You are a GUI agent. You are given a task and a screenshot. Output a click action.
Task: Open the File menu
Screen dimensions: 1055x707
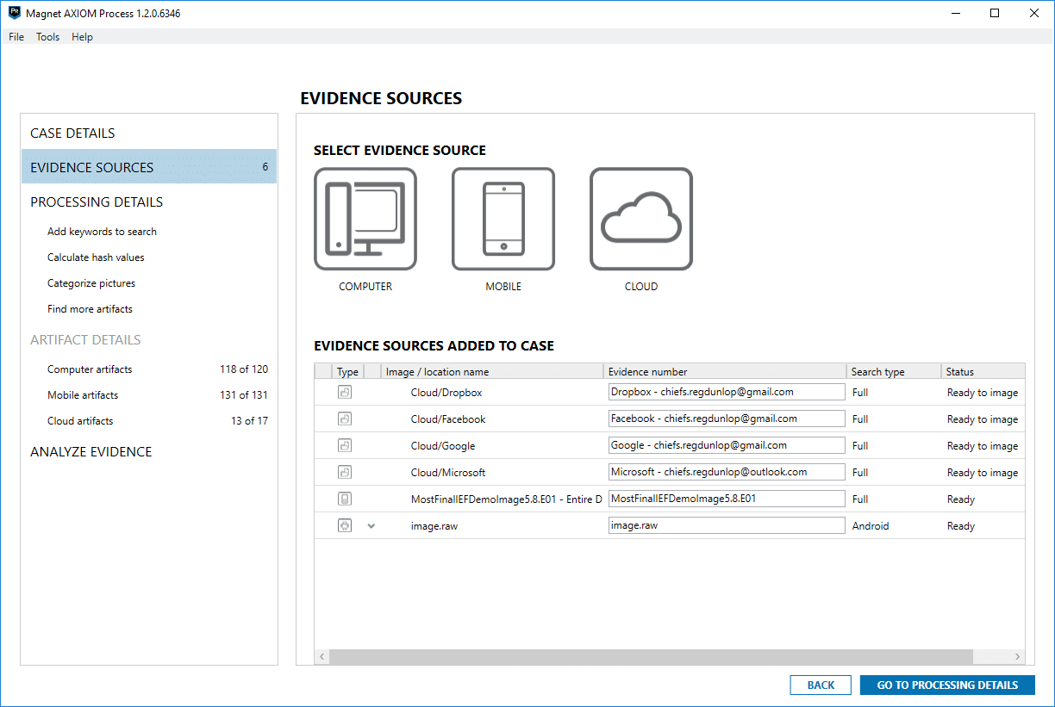tap(16, 36)
